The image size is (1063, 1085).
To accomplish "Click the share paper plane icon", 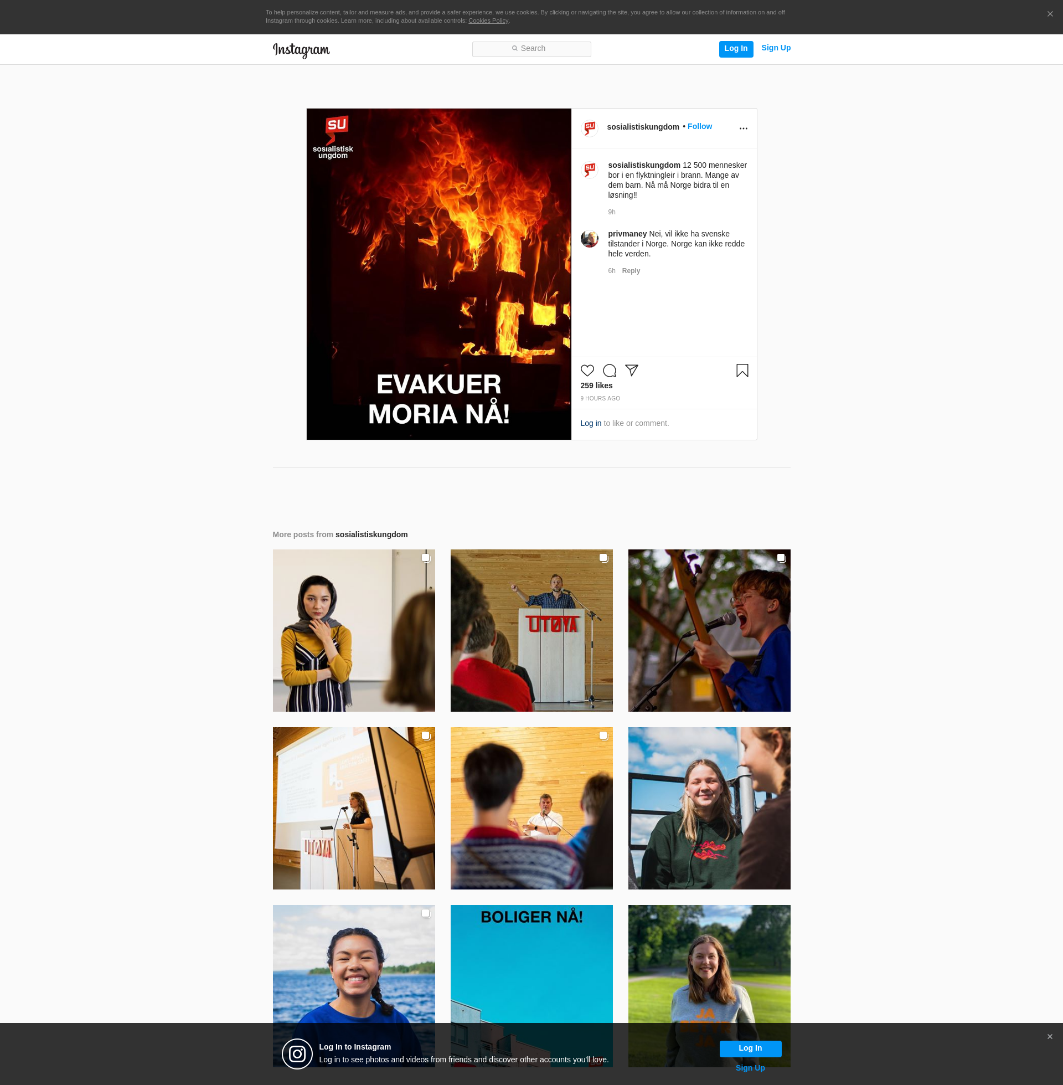I will [632, 370].
